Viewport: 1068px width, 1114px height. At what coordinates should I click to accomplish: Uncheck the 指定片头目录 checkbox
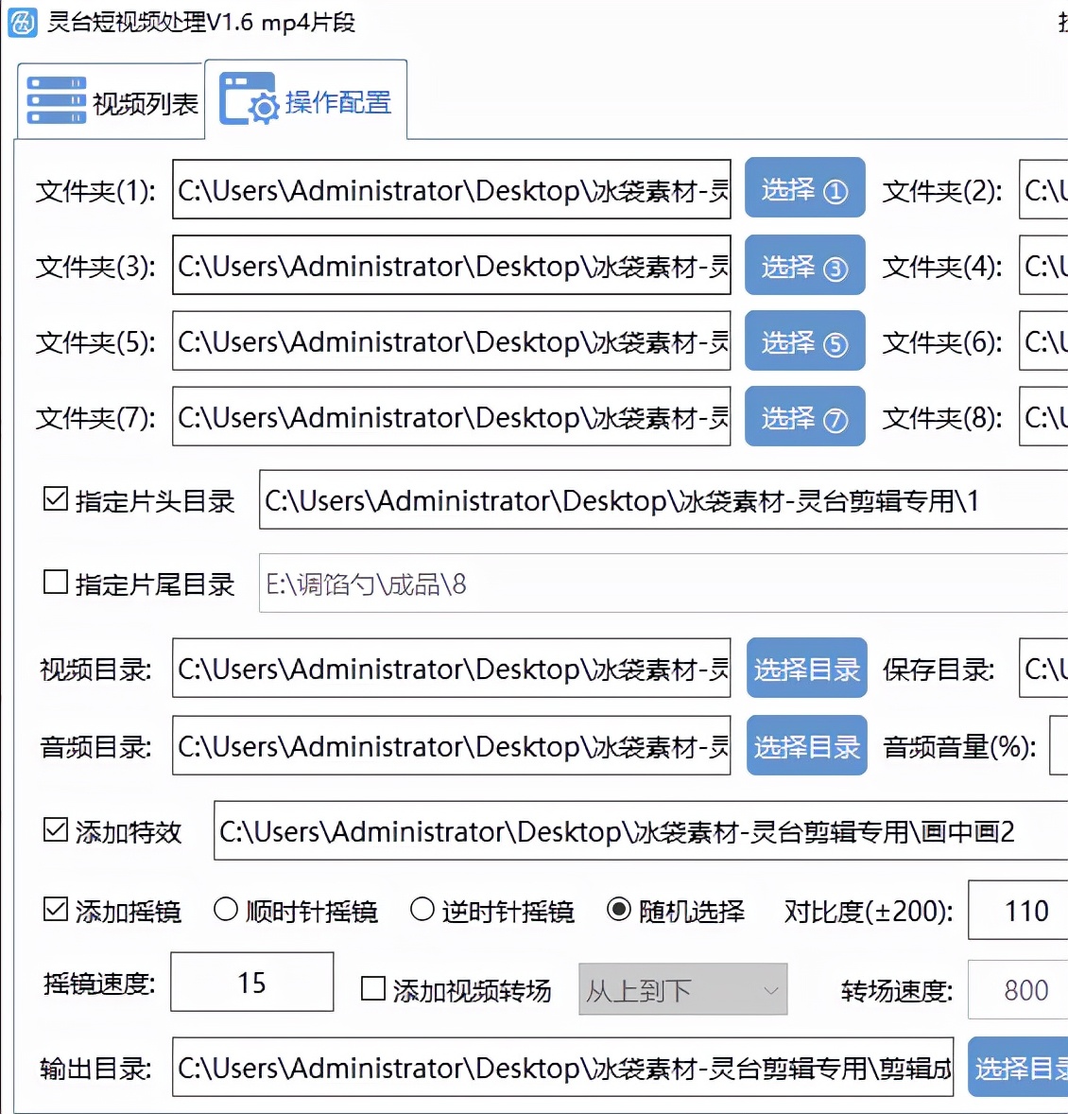[54, 499]
